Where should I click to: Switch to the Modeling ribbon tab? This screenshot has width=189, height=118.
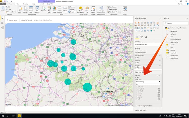[x=25, y=4]
